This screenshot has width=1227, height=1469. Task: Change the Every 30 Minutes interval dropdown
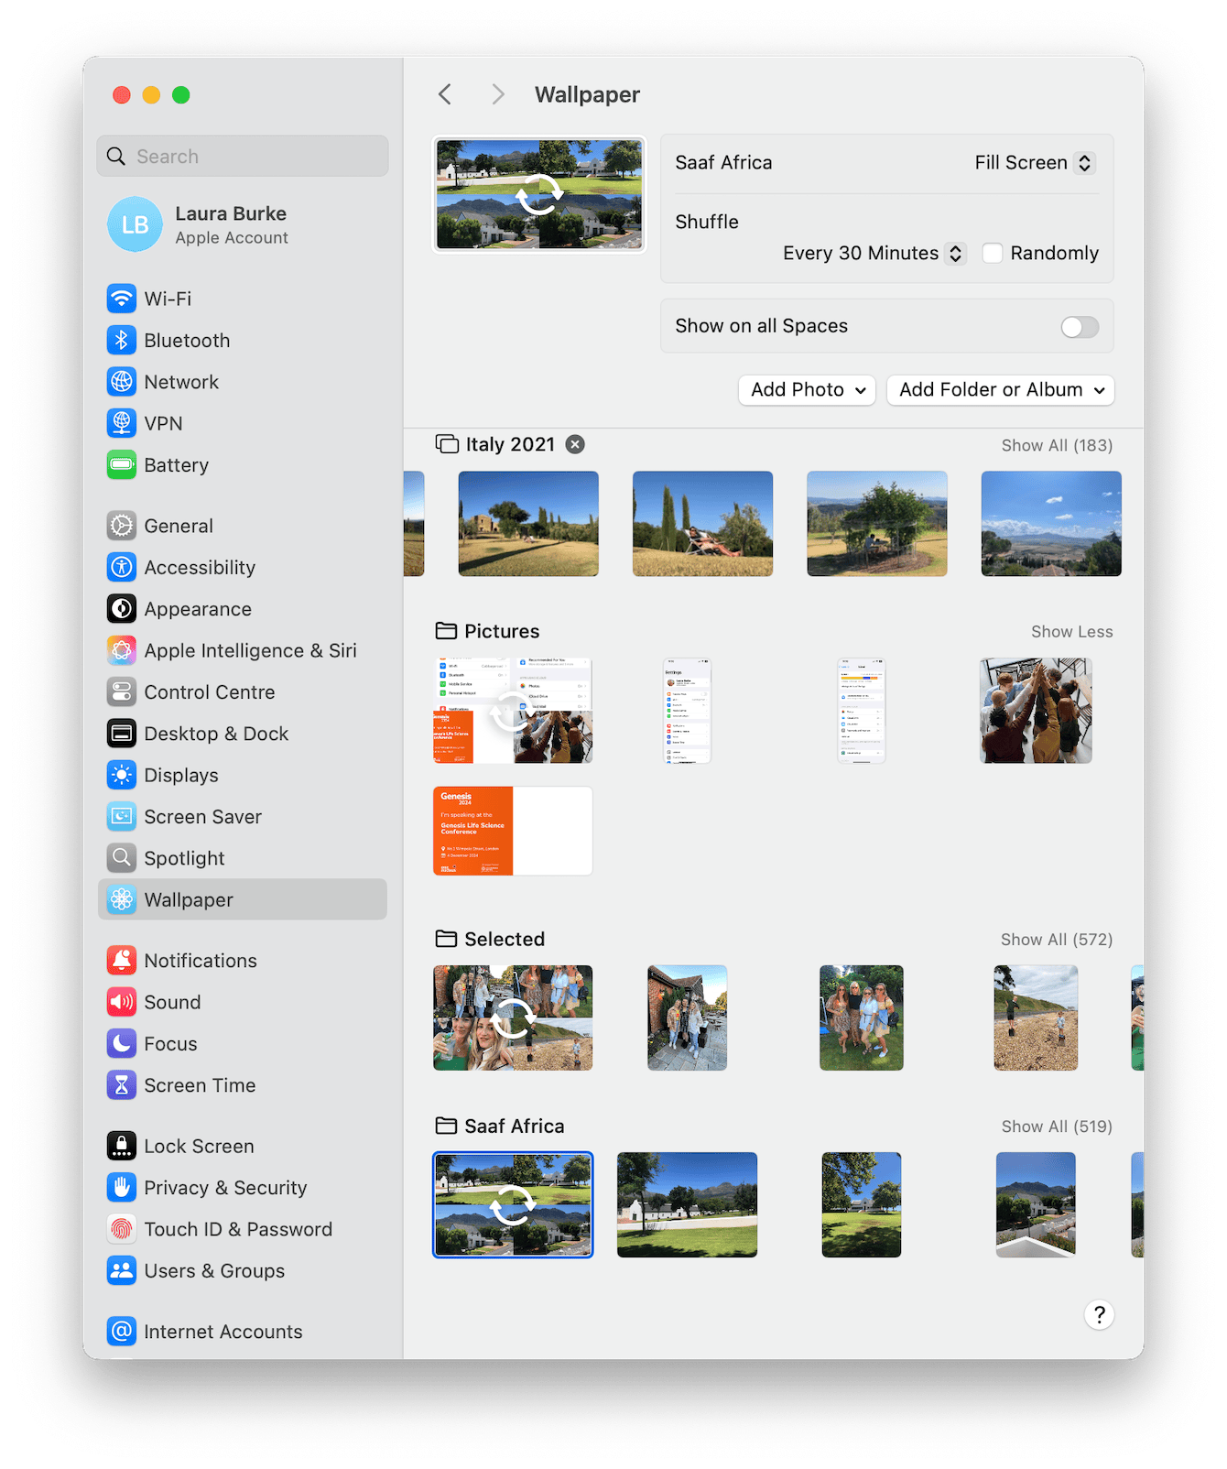coord(873,253)
